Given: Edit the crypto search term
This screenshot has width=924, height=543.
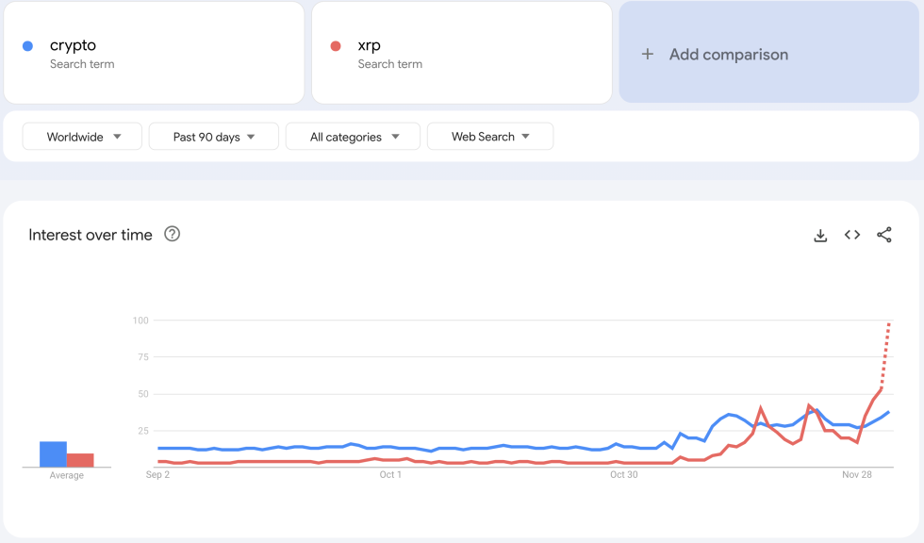Looking at the screenshot, I should pyautogui.click(x=74, y=45).
